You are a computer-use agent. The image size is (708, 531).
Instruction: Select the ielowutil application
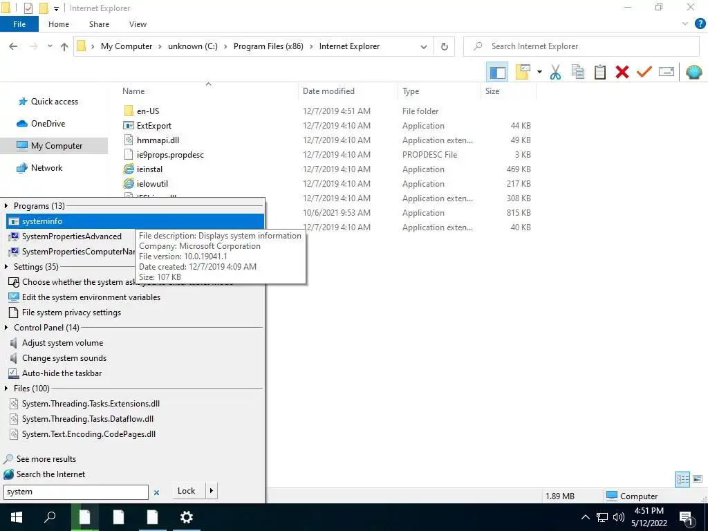click(x=152, y=184)
